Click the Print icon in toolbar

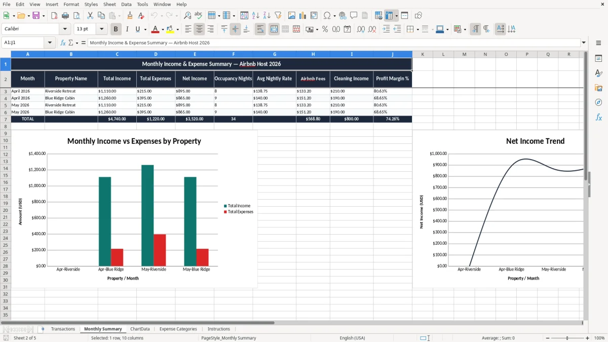pyautogui.click(x=65, y=16)
